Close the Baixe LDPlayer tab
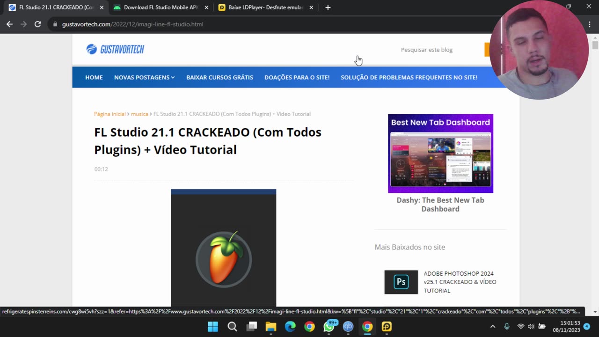The width and height of the screenshot is (599, 337). point(311,7)
